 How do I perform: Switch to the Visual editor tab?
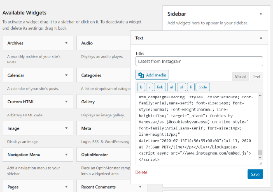click(240, 77)
